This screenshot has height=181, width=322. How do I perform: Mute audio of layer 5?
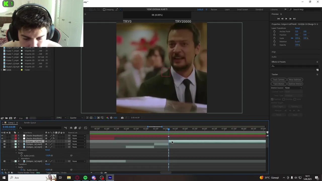(x=5, y=147)
